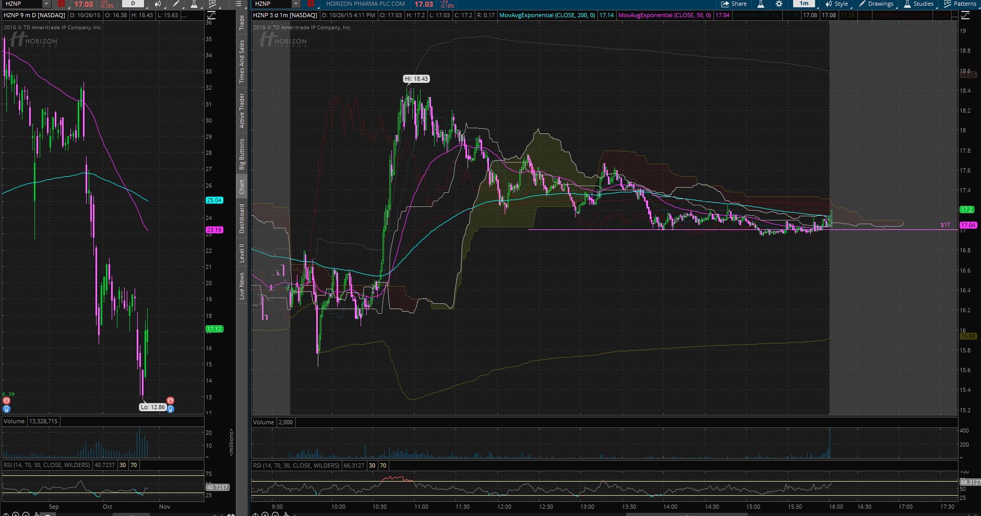Zoom out icon below right chart
This screenshot has width=981, height=516.
pyautogui.click(x=275, y=513)
